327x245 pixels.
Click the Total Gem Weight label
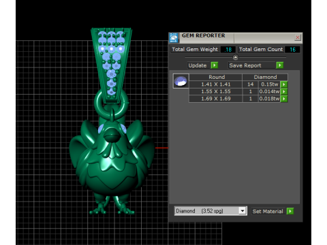tap(195, 49)
